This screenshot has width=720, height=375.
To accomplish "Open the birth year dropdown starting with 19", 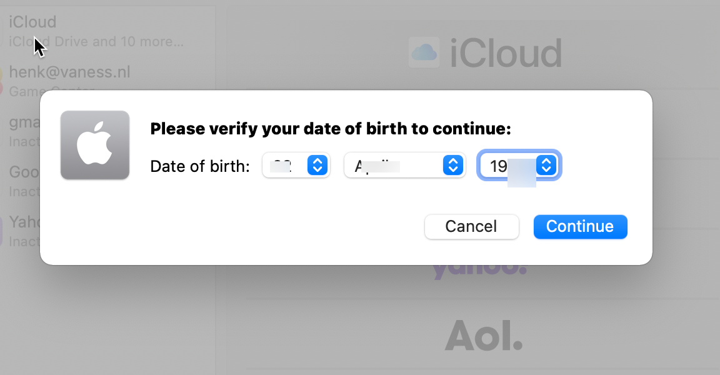I will point(518,166).
